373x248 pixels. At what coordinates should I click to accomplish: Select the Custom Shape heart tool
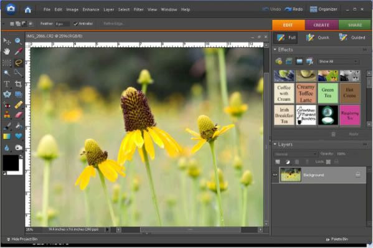point(18,136)
